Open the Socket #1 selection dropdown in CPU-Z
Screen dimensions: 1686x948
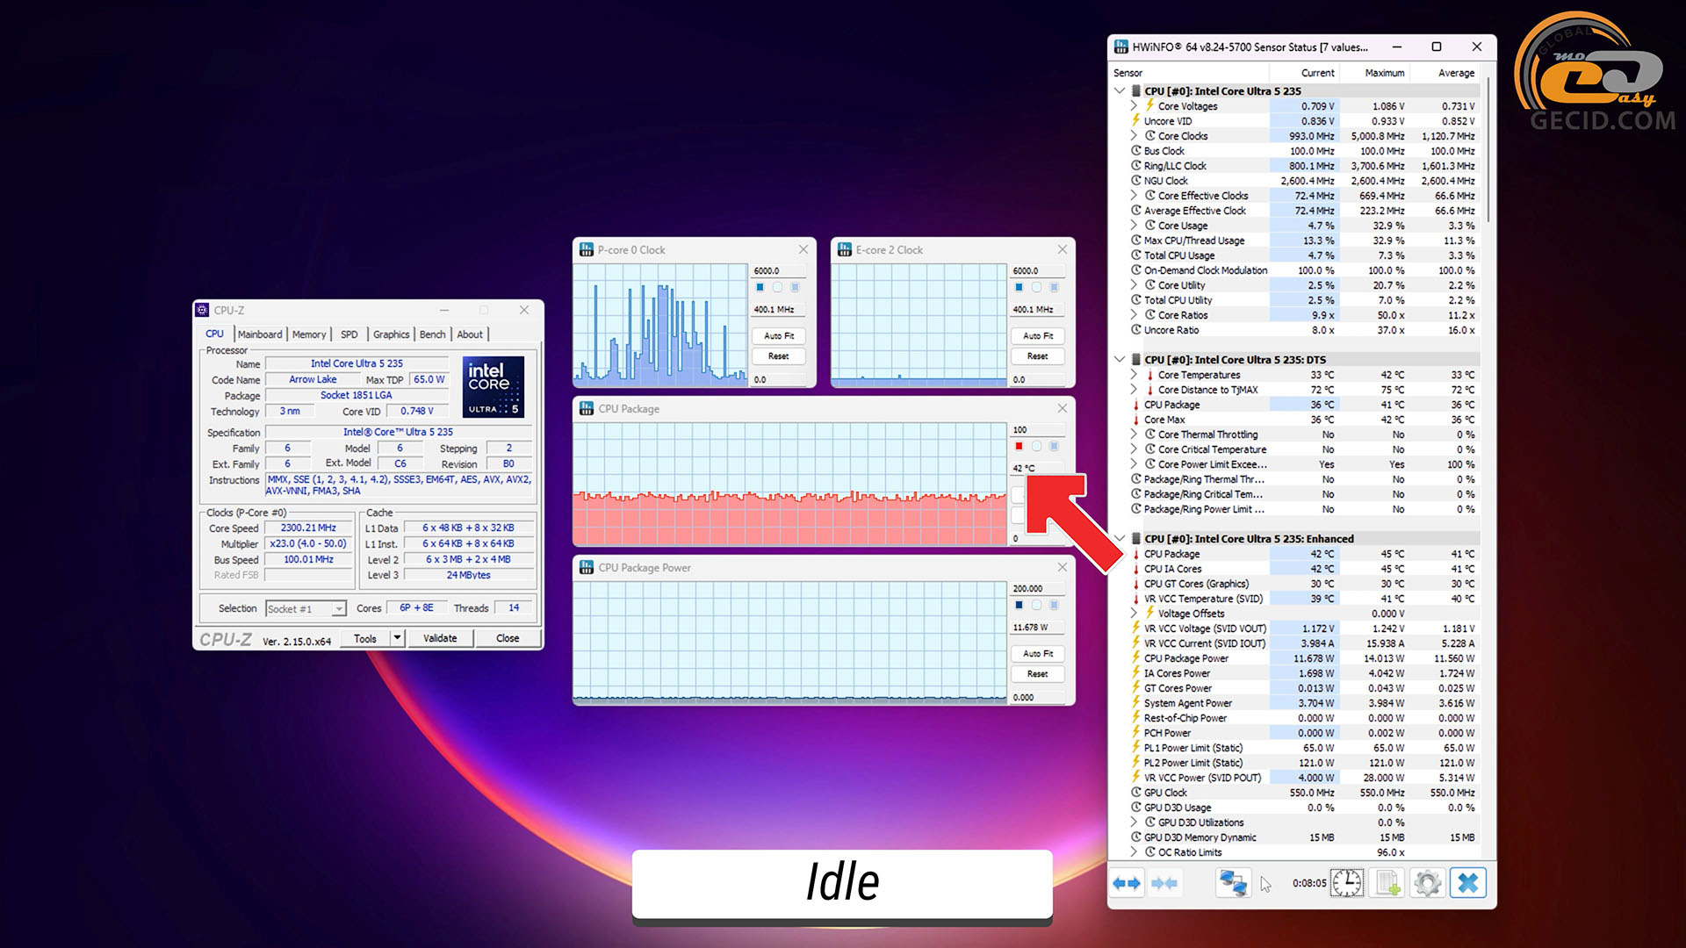pyautogui.click(x=339, y=608)
